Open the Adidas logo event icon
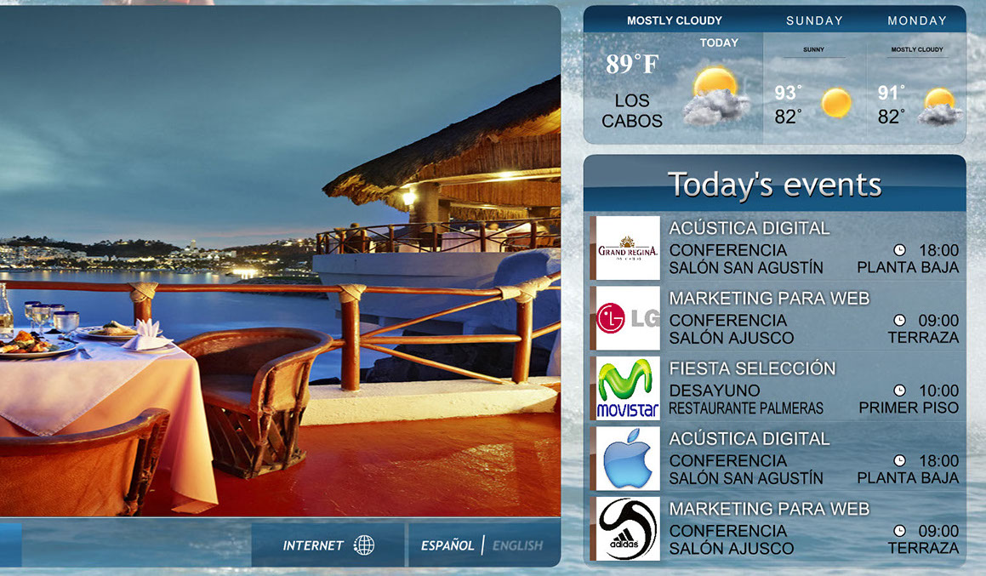The image size is (986, 576). tap(628, 528)
